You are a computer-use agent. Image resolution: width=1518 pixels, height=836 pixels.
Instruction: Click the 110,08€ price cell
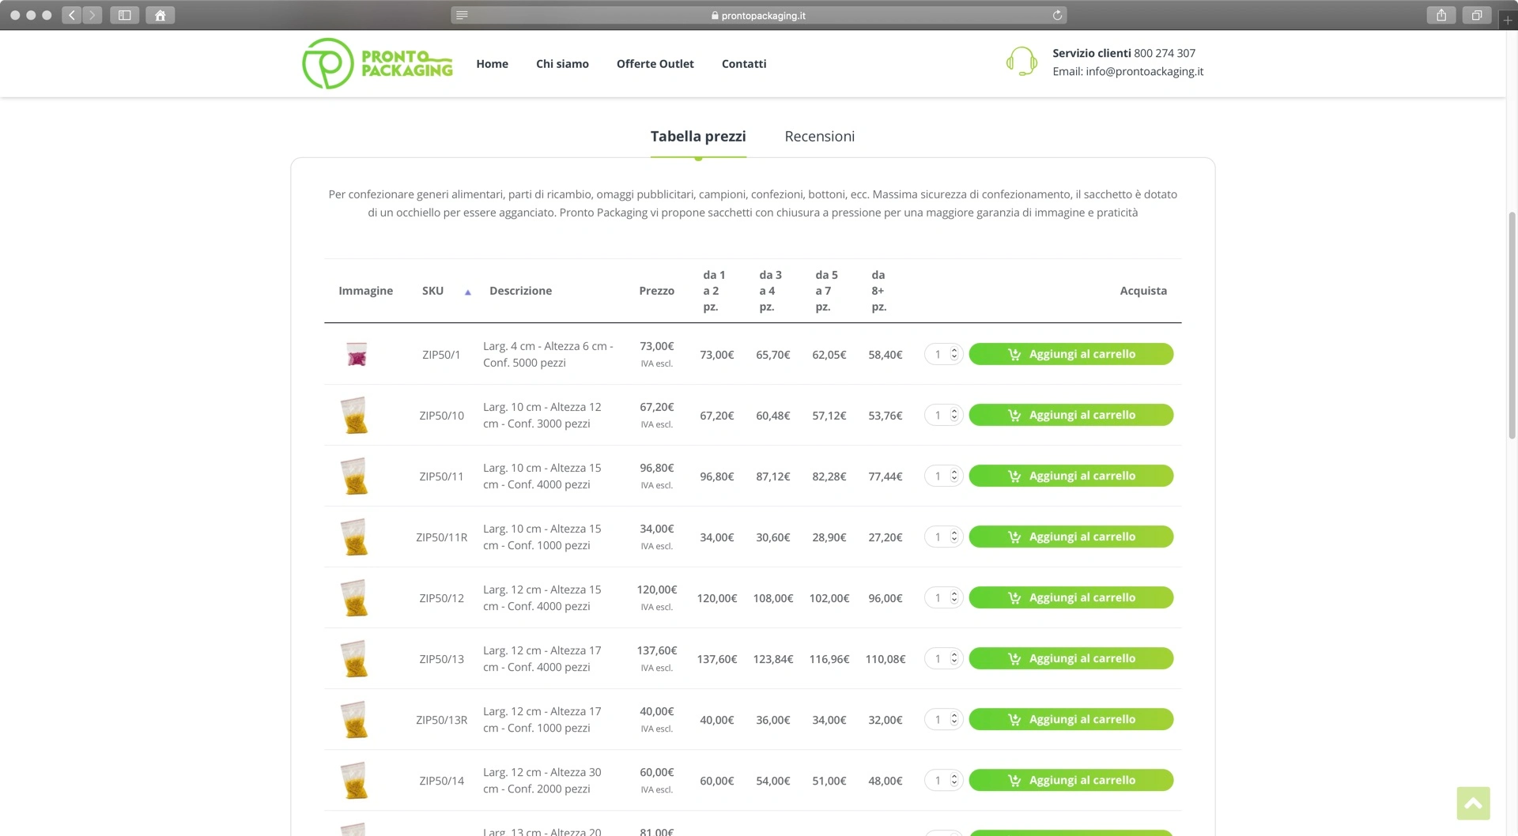tap(885, 659)
